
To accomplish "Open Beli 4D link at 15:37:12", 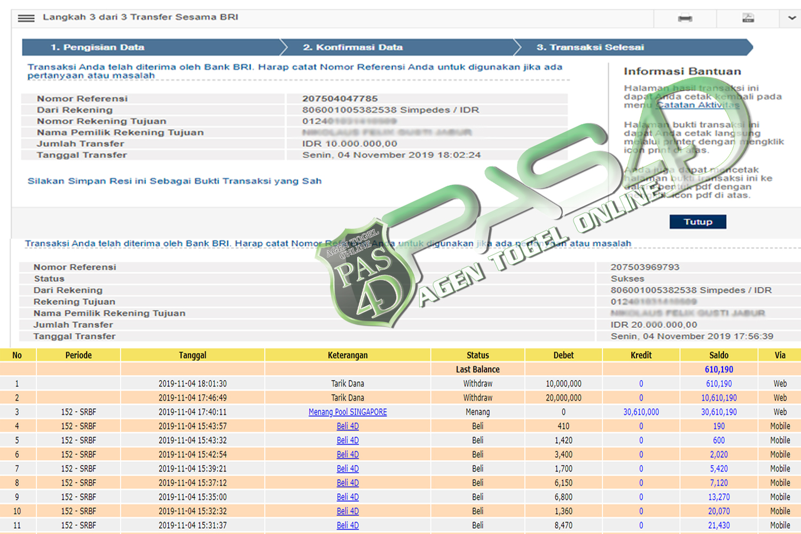I will 348,483.
